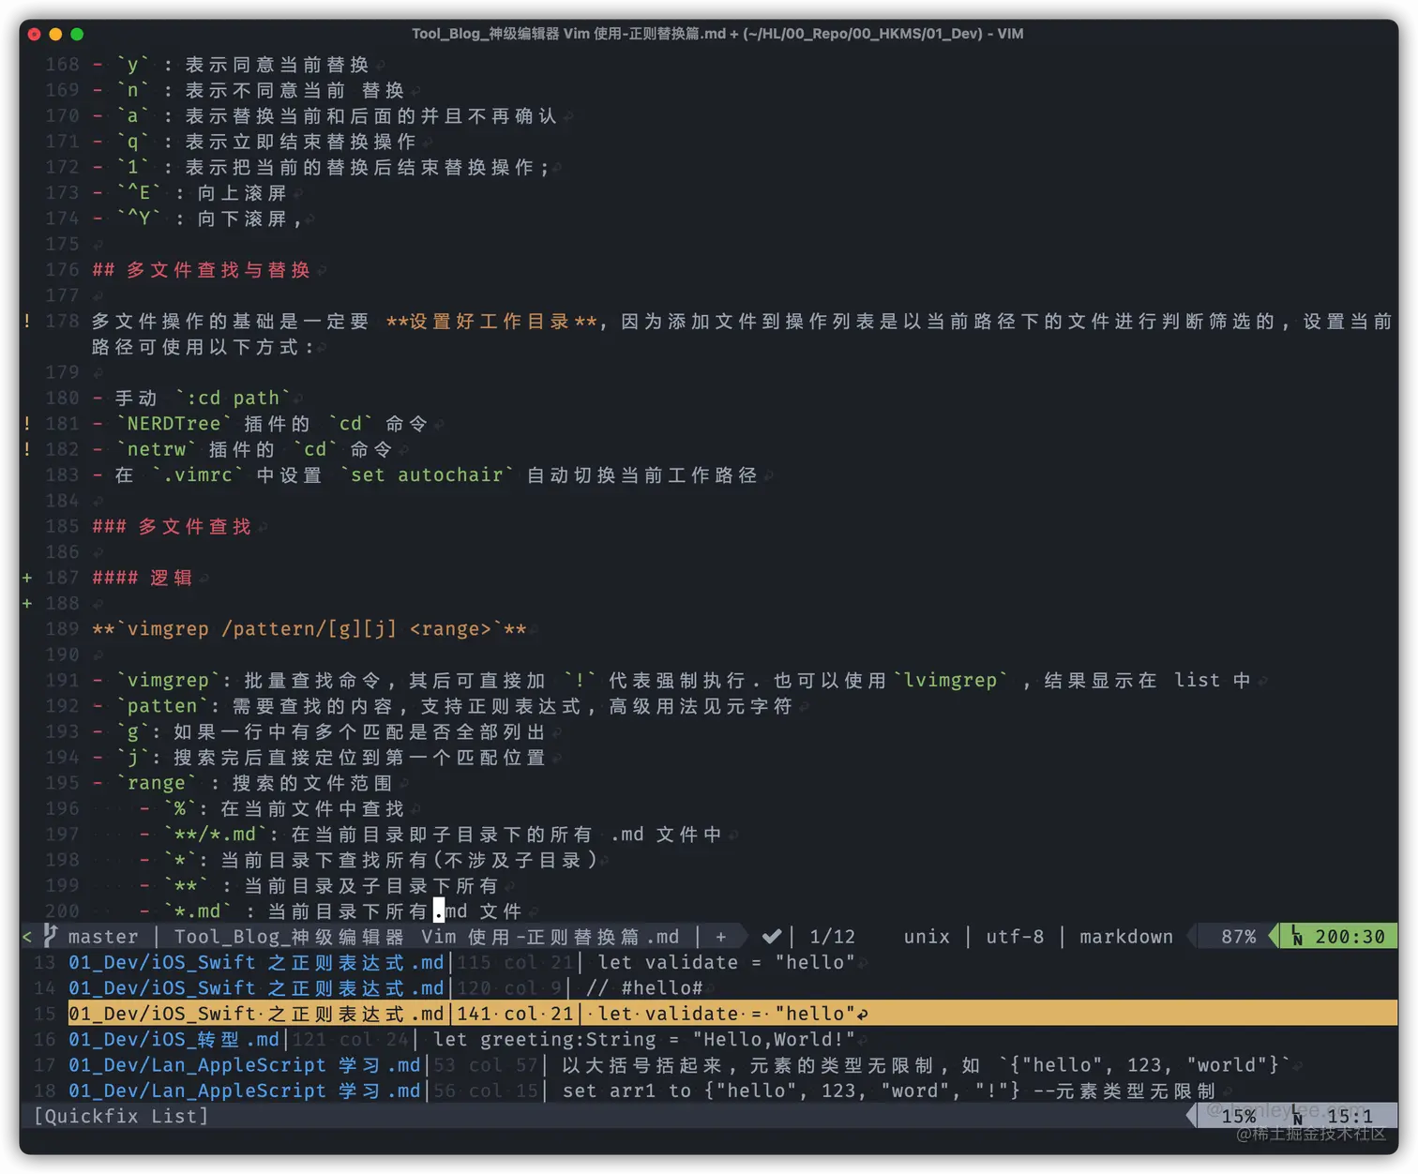Screen dimensions: 1418x1174
Task: Click the markdown filetype indicator
Action: [x=1126, y=937]
